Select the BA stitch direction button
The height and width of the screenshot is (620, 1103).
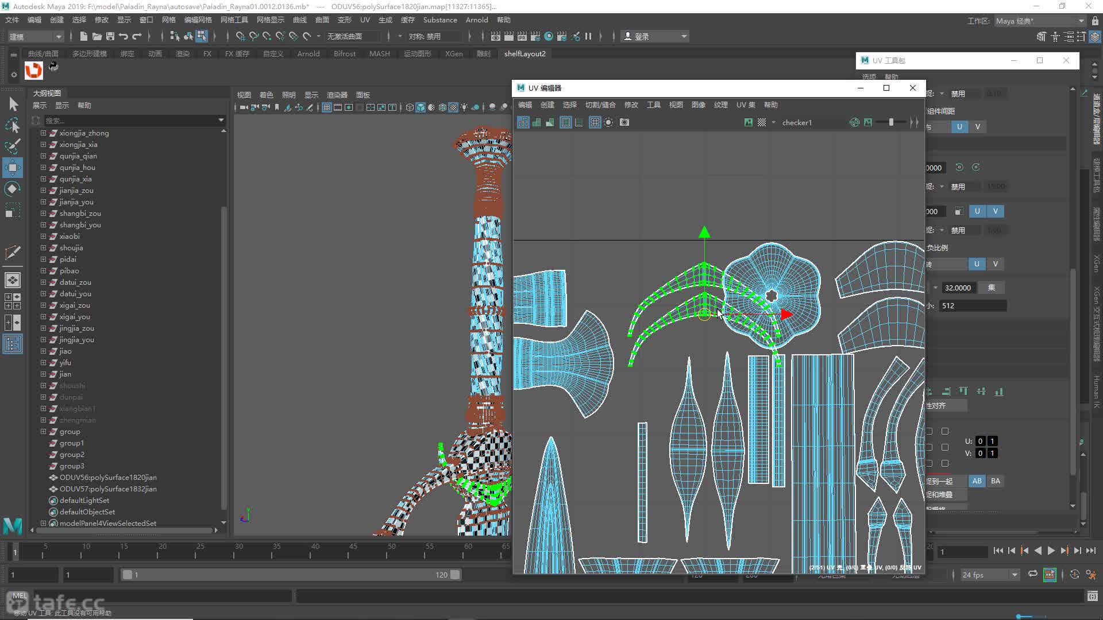(996, 481)
